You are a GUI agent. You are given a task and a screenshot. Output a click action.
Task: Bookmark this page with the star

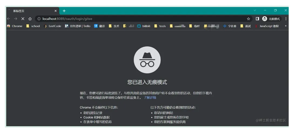point(248,19)
